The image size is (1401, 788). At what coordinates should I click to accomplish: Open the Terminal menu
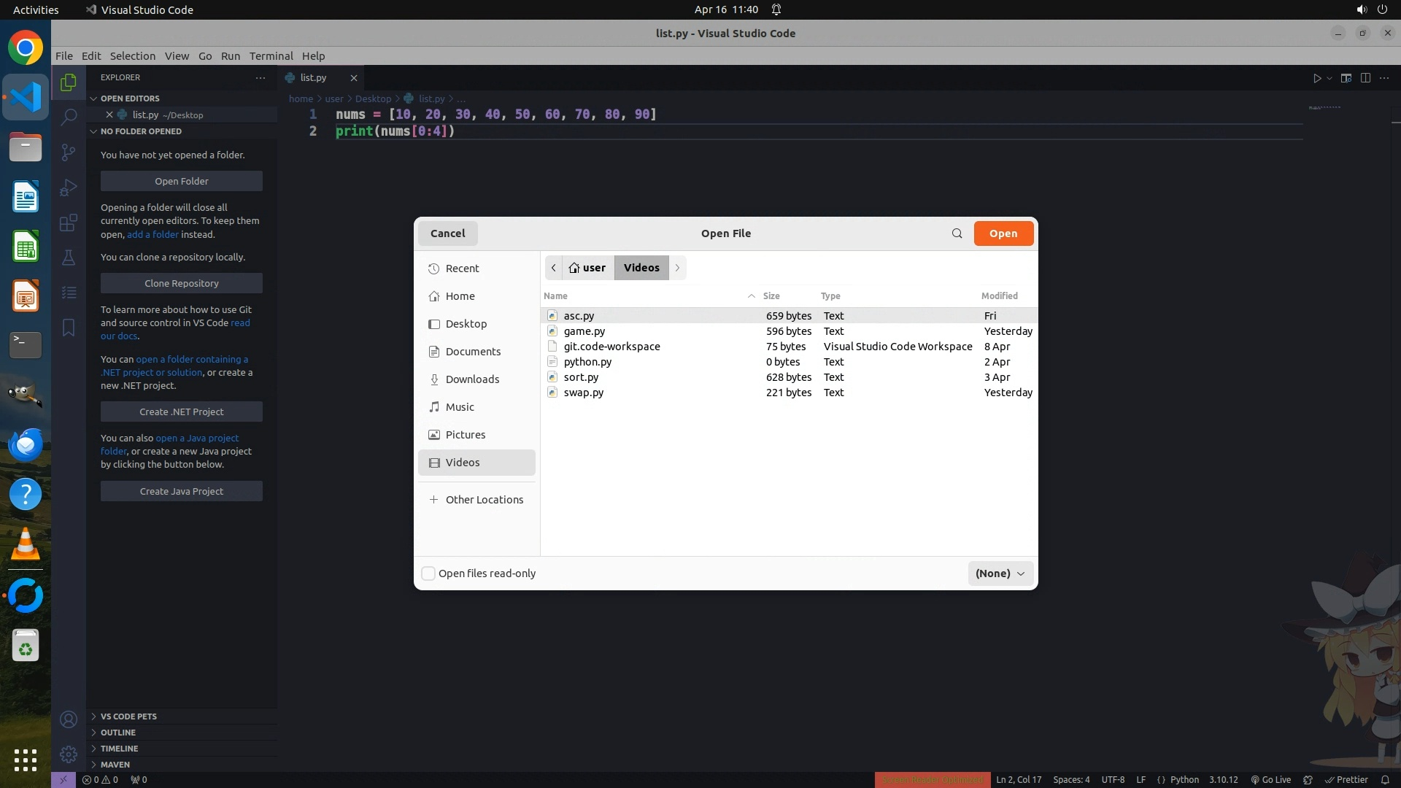[271, 56]
